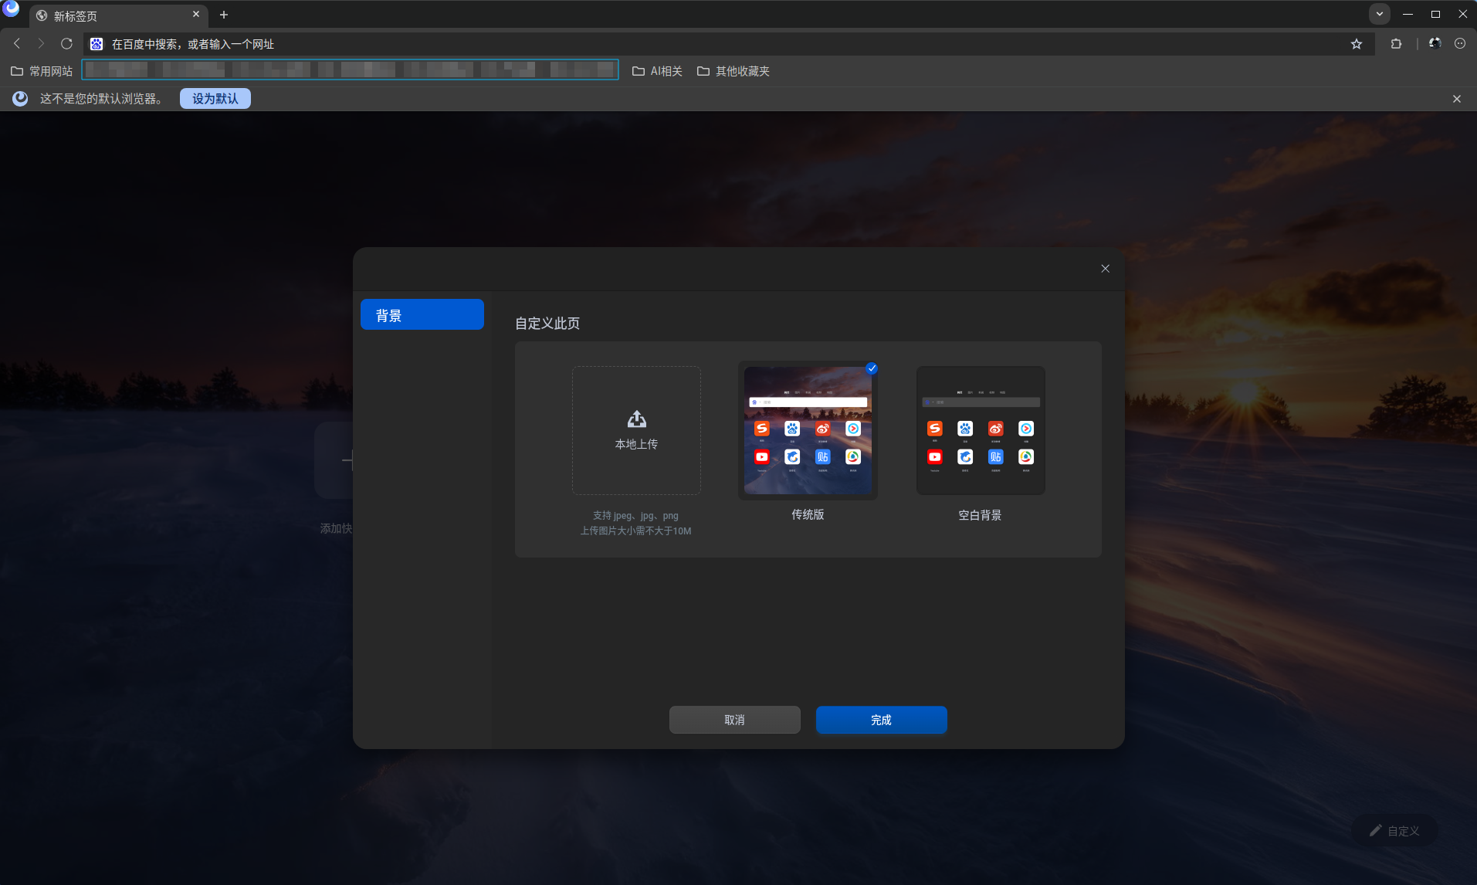
Task: Click the 这不是您的默认浏览器 message
Action: (x=101, y=99)
